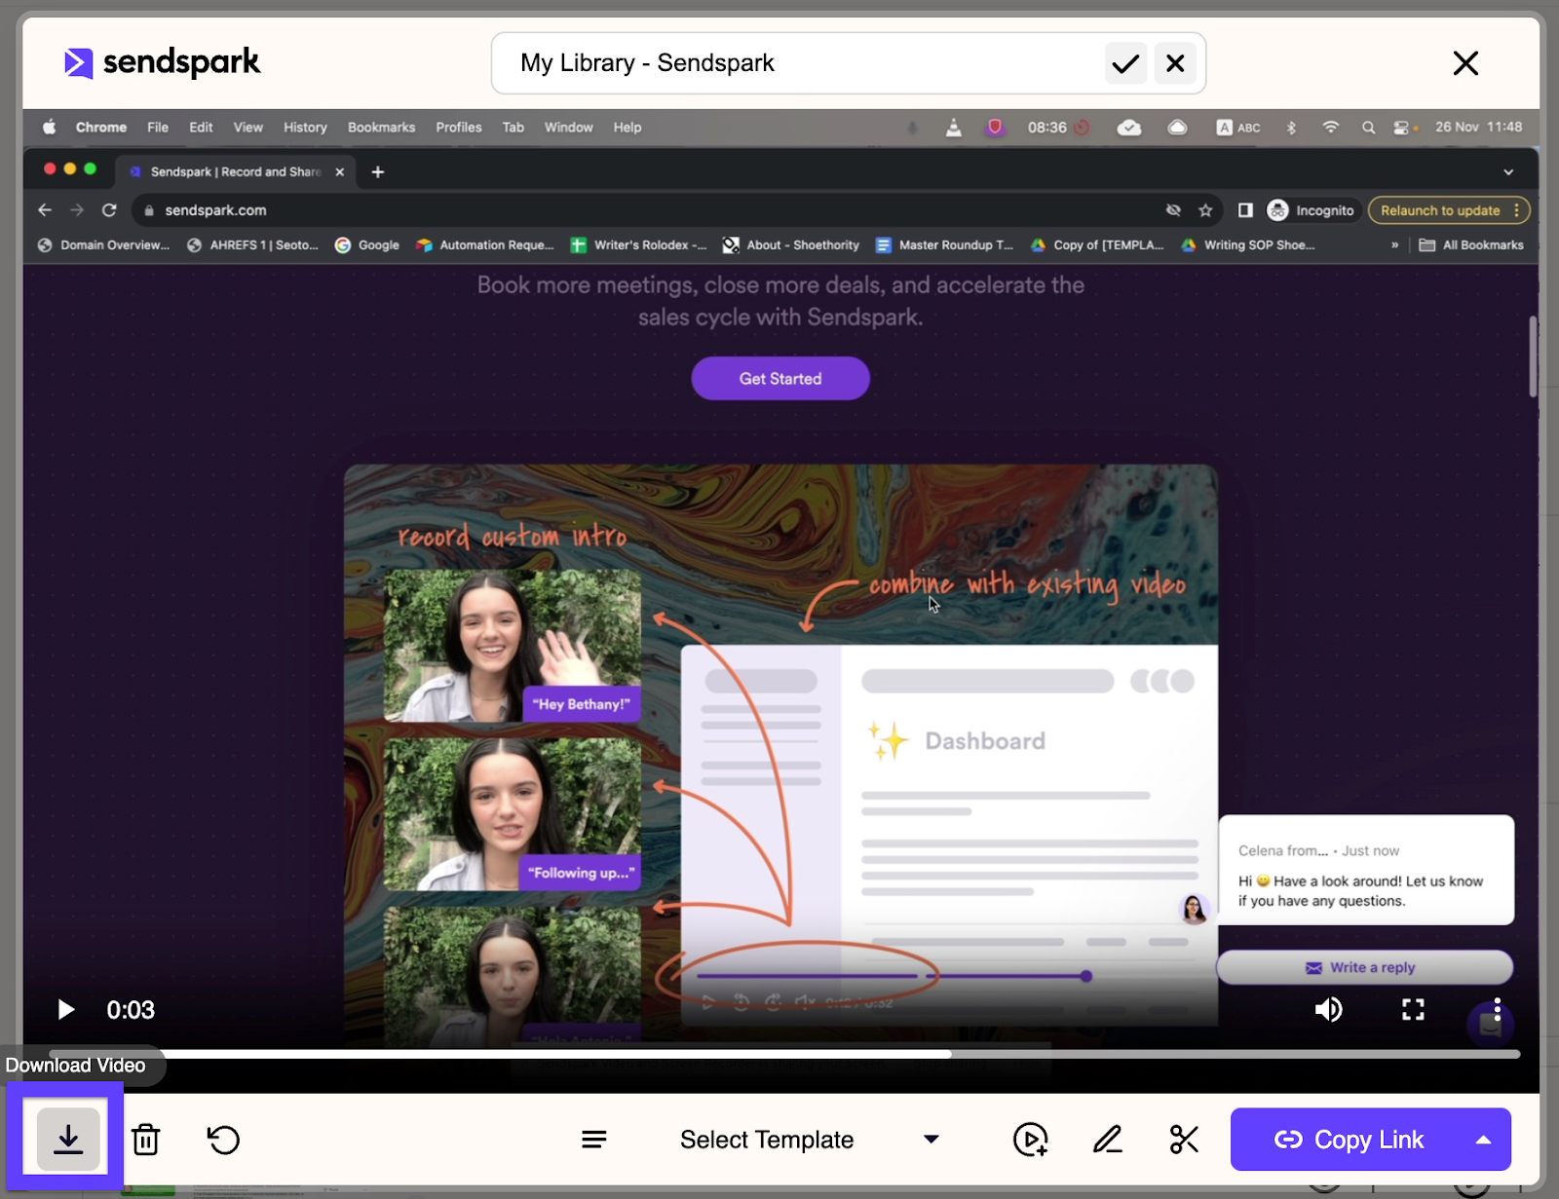1559x1199 pixels.
Task: Reload the page
Action: 109,210
